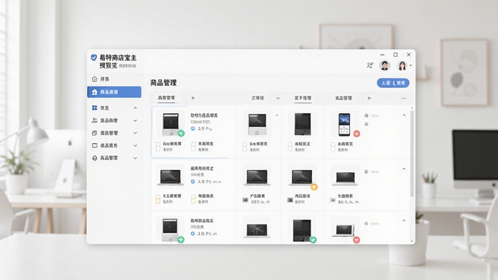Screen dimensions: 498x280
Task: Click the small arrow tab after the first tab
Action: click(193, 98)
